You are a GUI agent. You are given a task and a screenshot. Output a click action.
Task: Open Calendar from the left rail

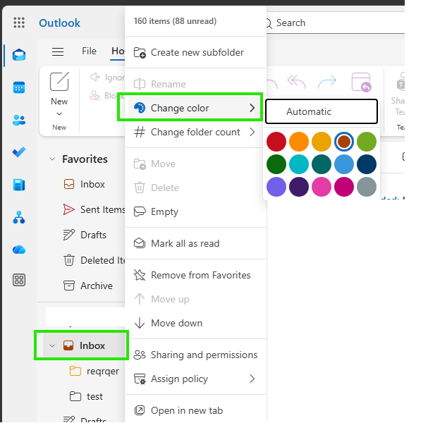(x=19, y=87)
